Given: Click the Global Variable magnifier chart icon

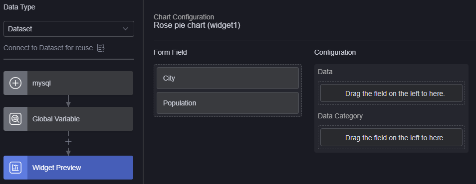Looking at the screenshot, I should tap(15, 119).
